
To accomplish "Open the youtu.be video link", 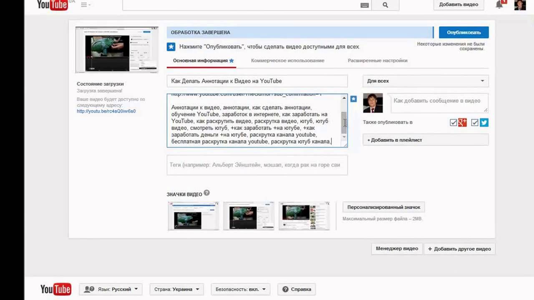I will (x=106, y=111).
